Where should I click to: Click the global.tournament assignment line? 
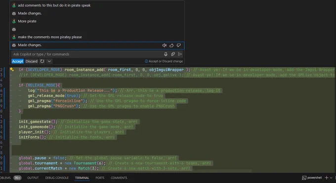click(115, 163)
